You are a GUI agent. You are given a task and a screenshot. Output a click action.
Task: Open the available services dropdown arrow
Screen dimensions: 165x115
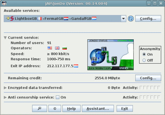coord(123,19)
